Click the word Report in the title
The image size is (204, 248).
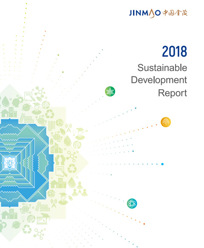(x=173, y=93)
